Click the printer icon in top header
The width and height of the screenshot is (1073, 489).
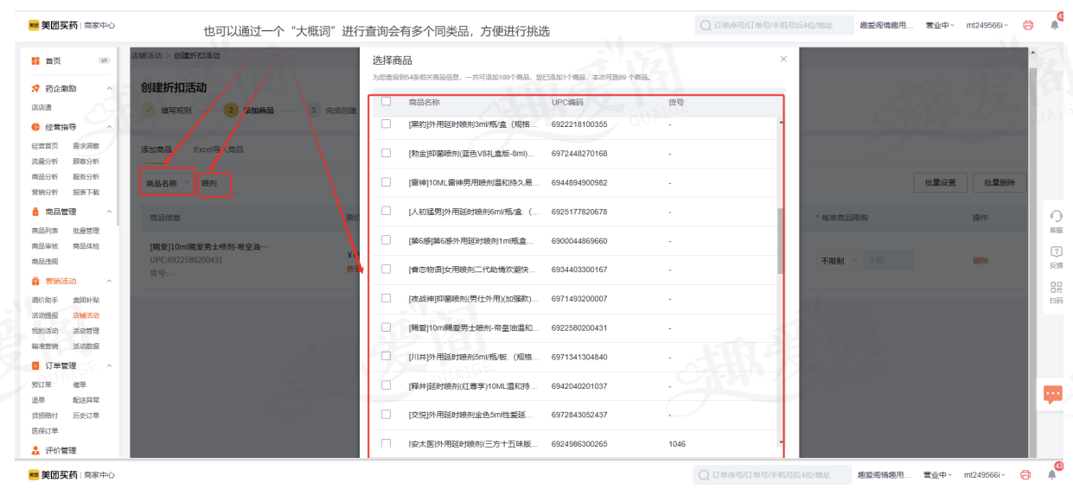click(x=1028, y=25)
